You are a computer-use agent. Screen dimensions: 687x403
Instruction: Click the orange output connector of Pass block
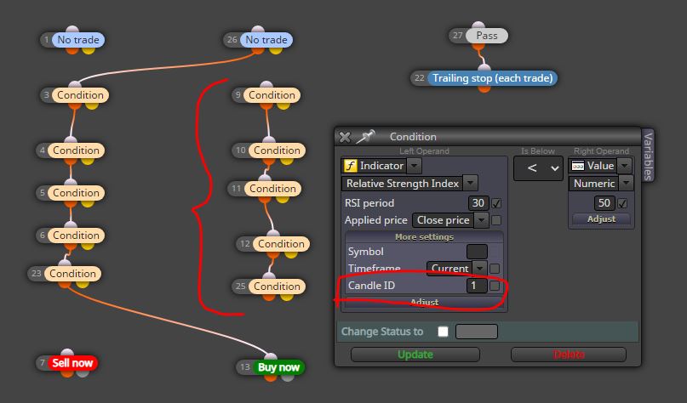[x=478, y=46]
